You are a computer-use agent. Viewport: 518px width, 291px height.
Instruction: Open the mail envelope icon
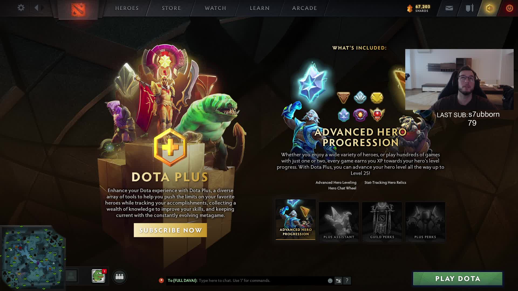pos(449,8)
